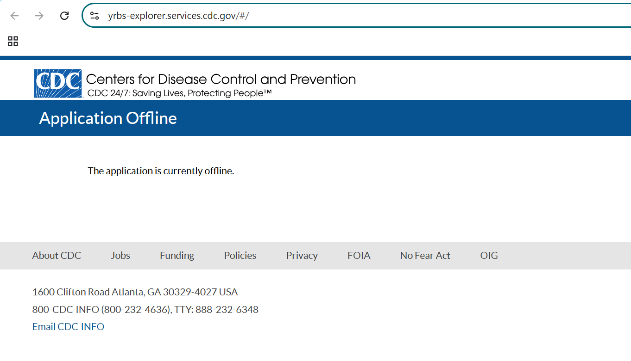Click the Application Offline heading
This screenshot has height=361, width=631.
coord(108,118)
